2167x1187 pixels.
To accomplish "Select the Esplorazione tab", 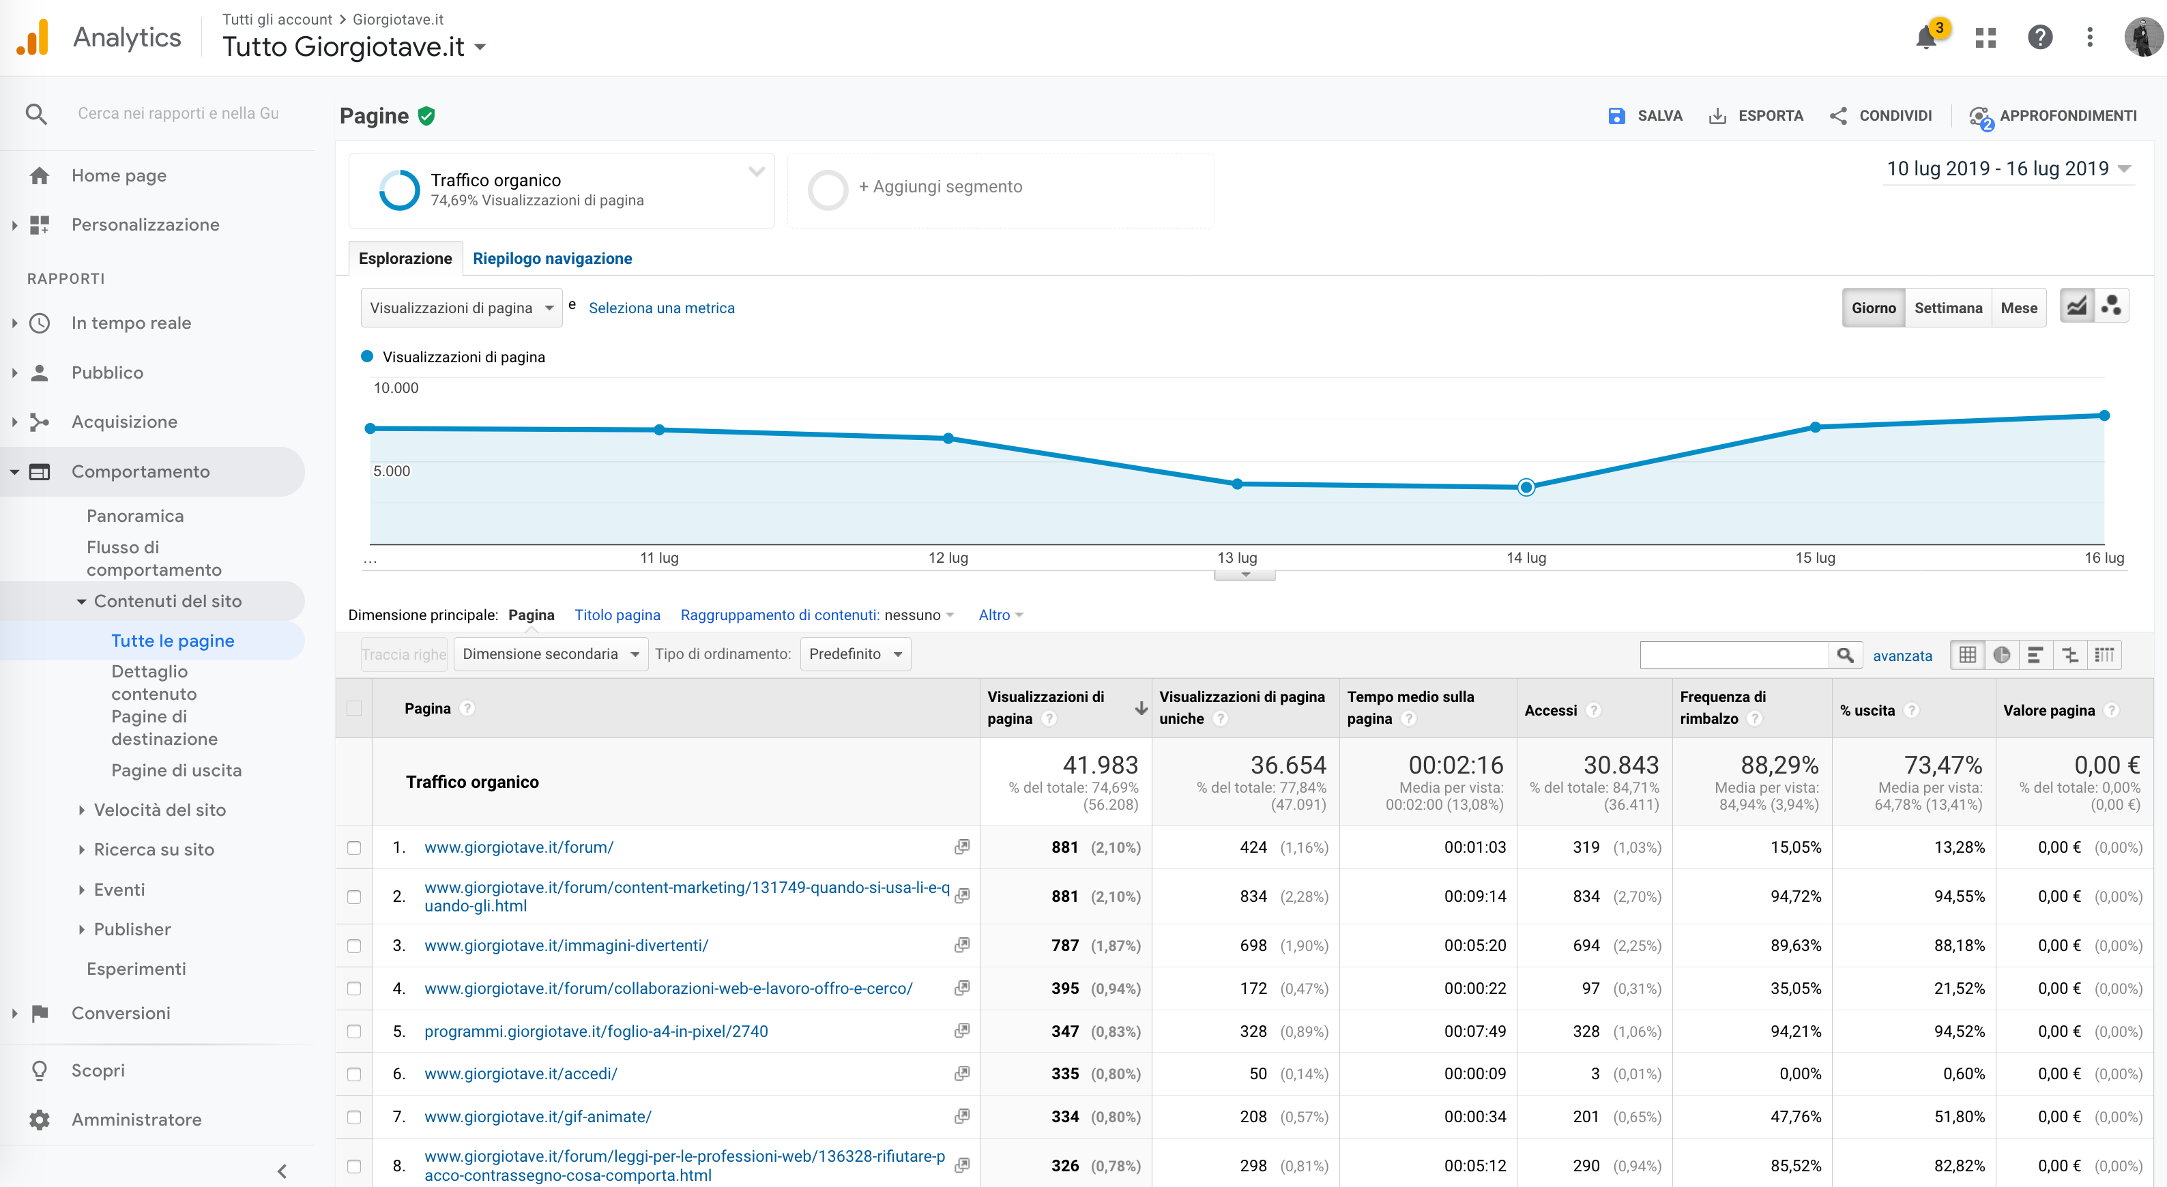I will pyautogui.click(x=405, y=259).
